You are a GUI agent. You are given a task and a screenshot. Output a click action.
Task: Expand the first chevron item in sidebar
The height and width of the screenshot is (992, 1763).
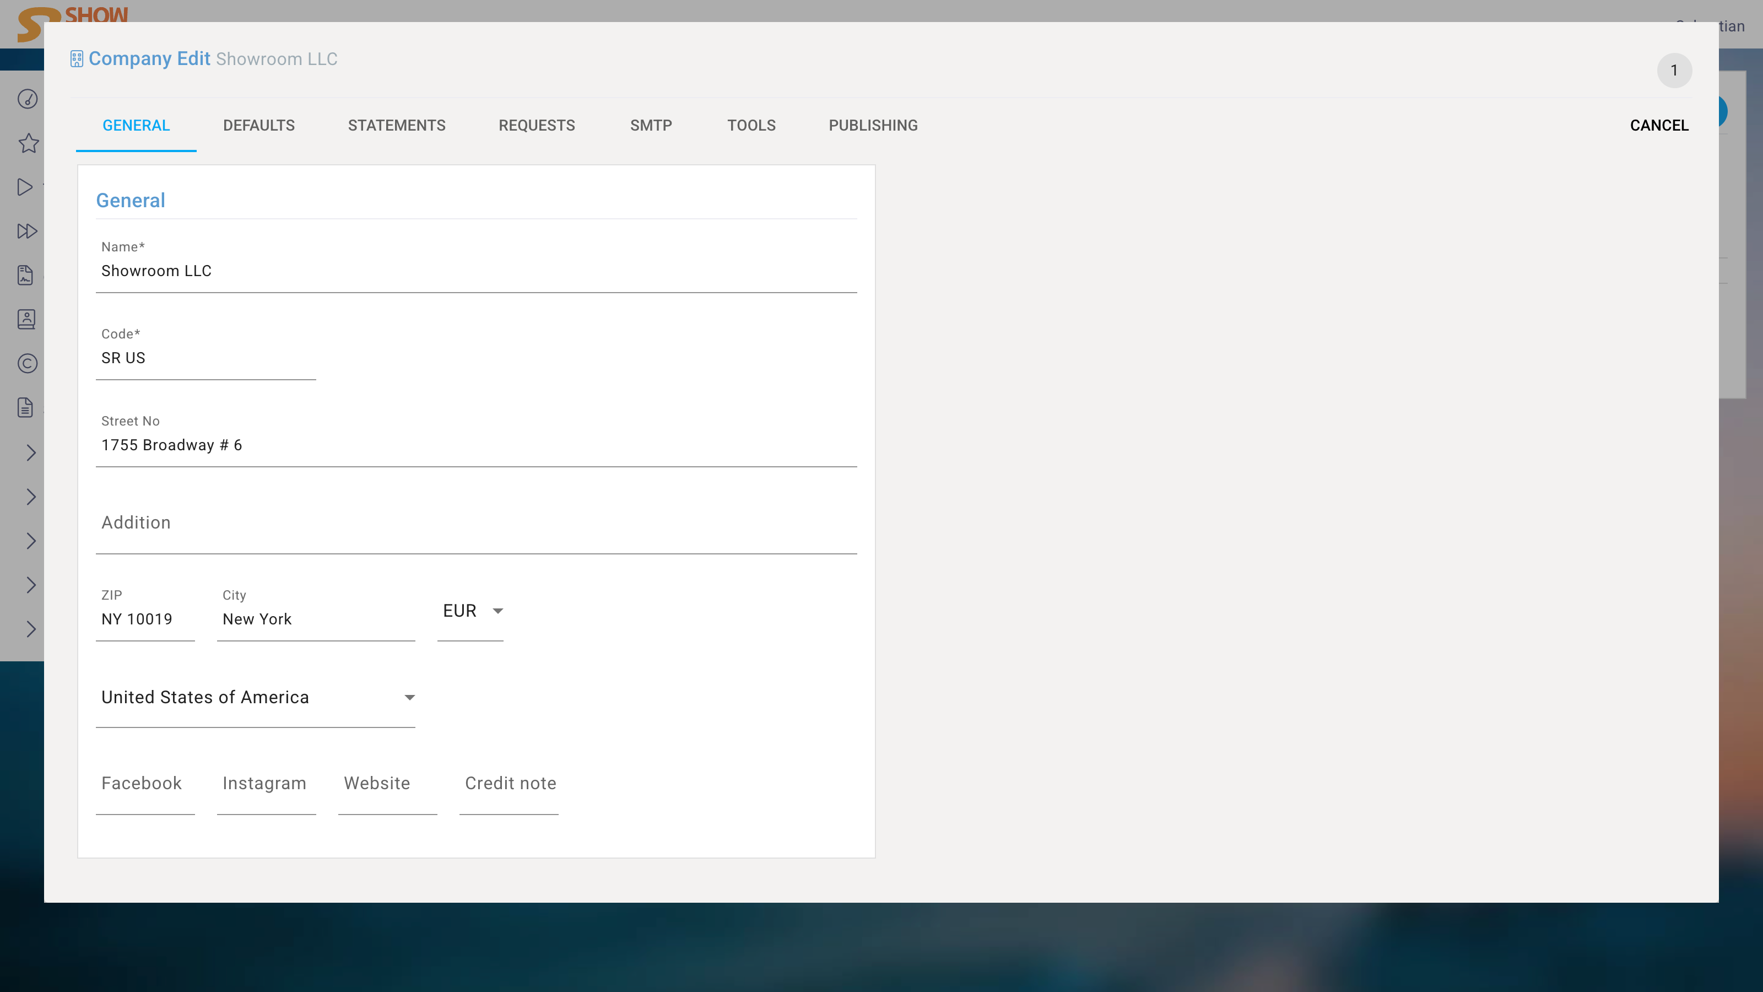31,452
